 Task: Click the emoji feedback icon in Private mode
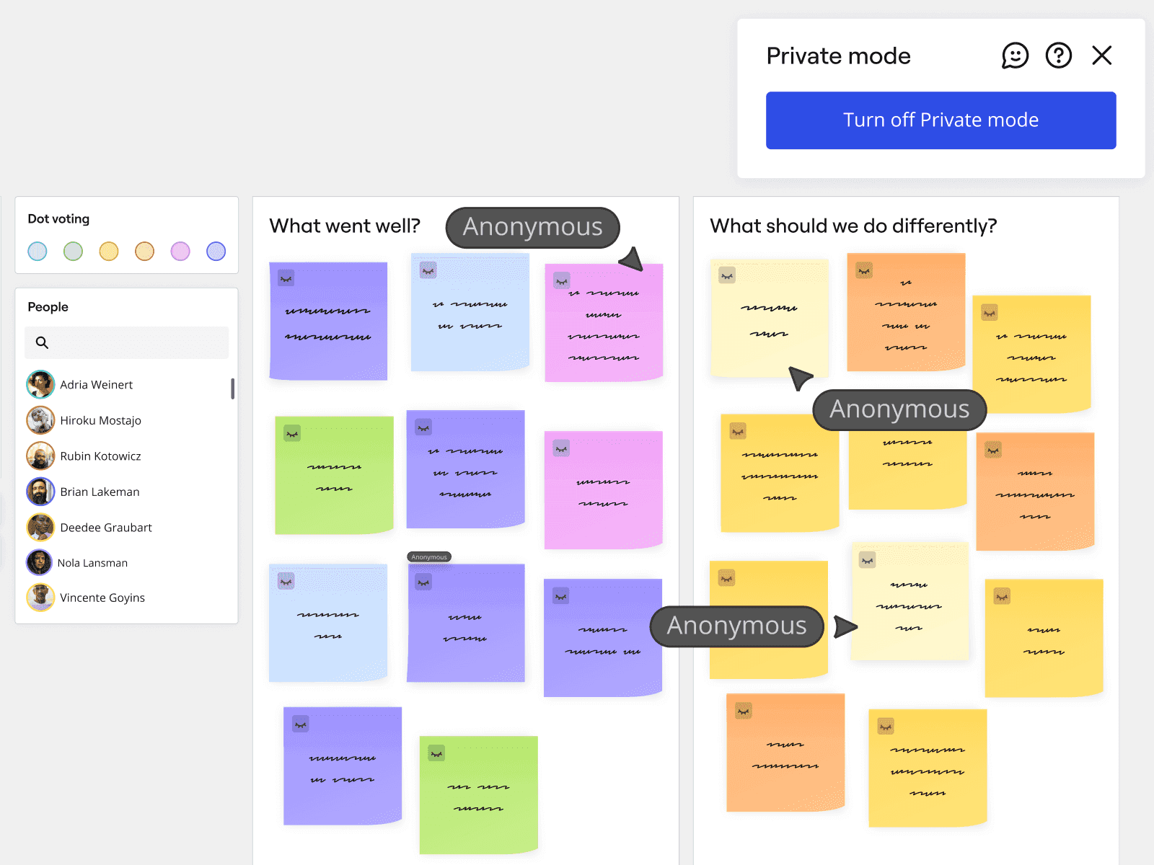pyautogui.click(x=1015, y=56)
